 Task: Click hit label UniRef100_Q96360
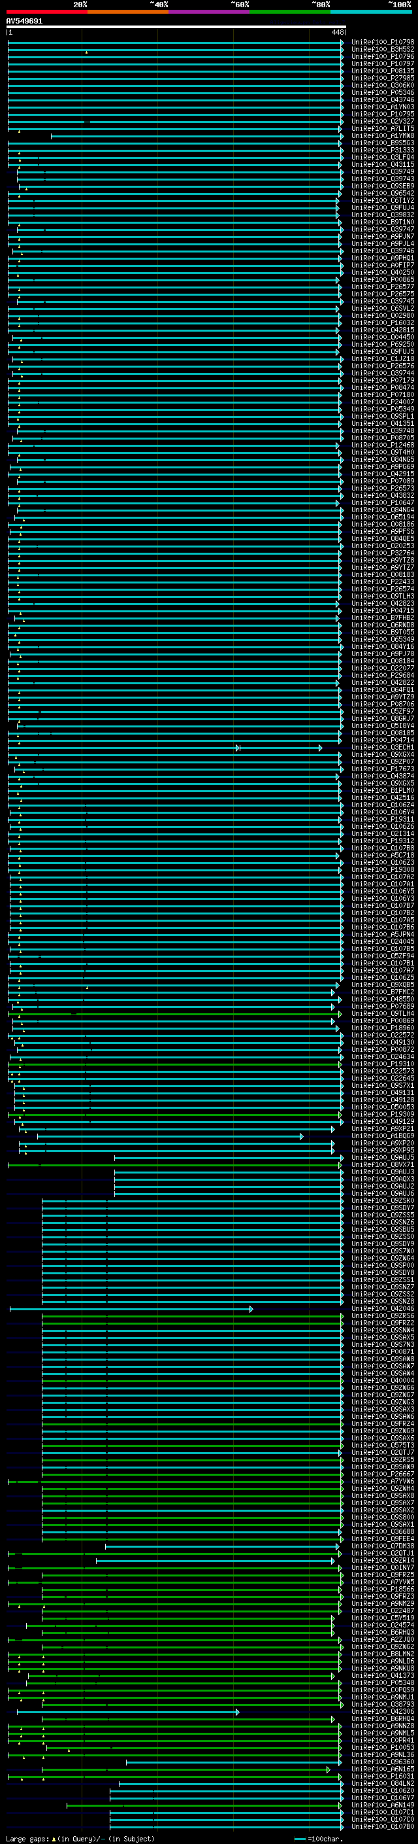[383, 1762]
